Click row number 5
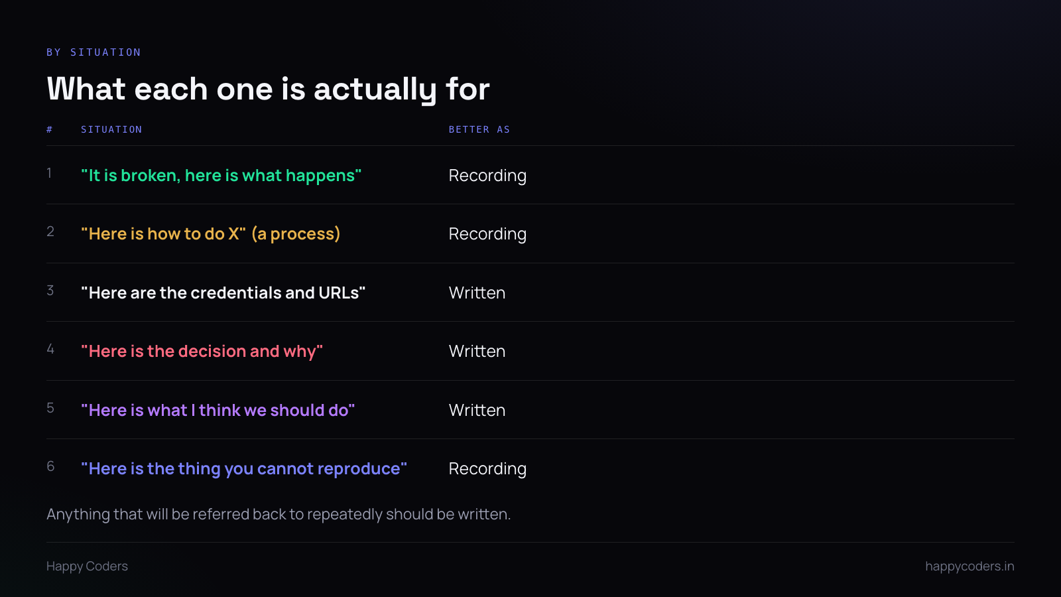The image size is (1061, 597). 50,408
